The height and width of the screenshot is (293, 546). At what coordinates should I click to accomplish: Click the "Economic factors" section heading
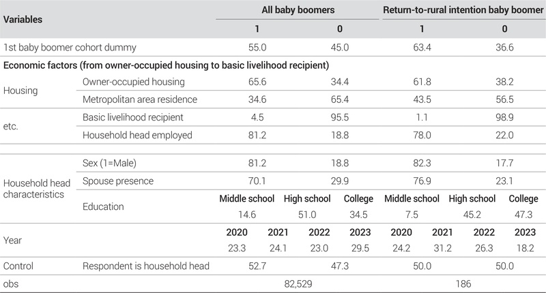167,65
